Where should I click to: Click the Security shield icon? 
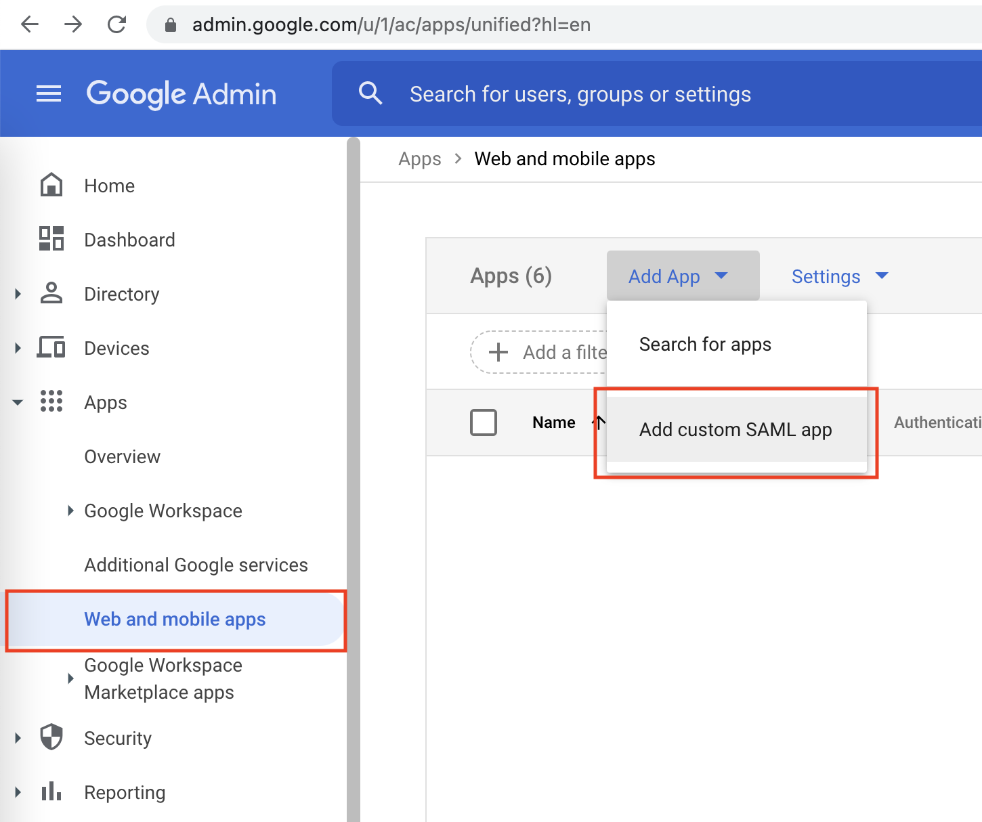pos(51,737)
